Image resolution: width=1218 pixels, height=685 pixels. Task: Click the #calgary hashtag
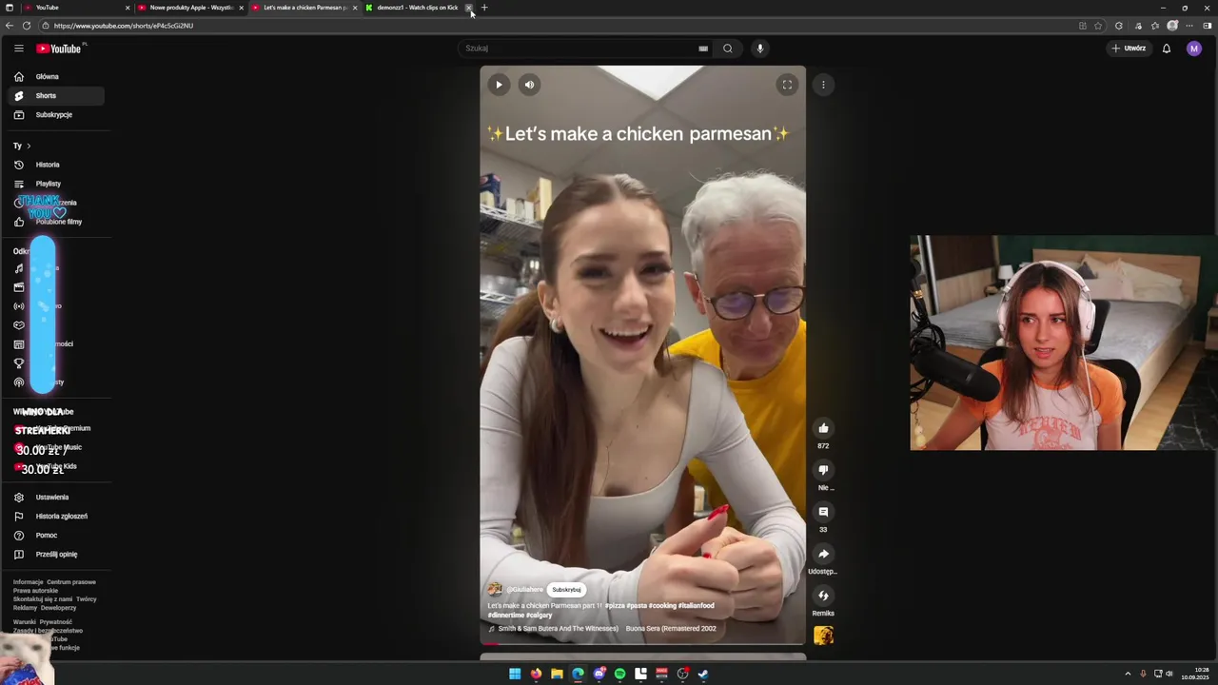tap(539, 616)
